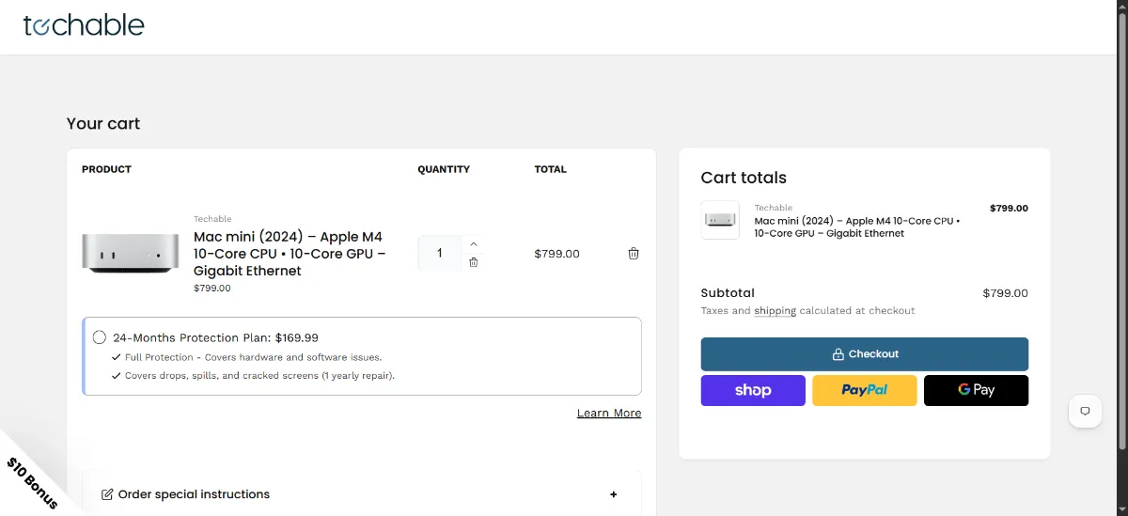Click the drops, spills, cracked screens line
Viewport: 1128px width, 516px height.
(x=259, y=376)
